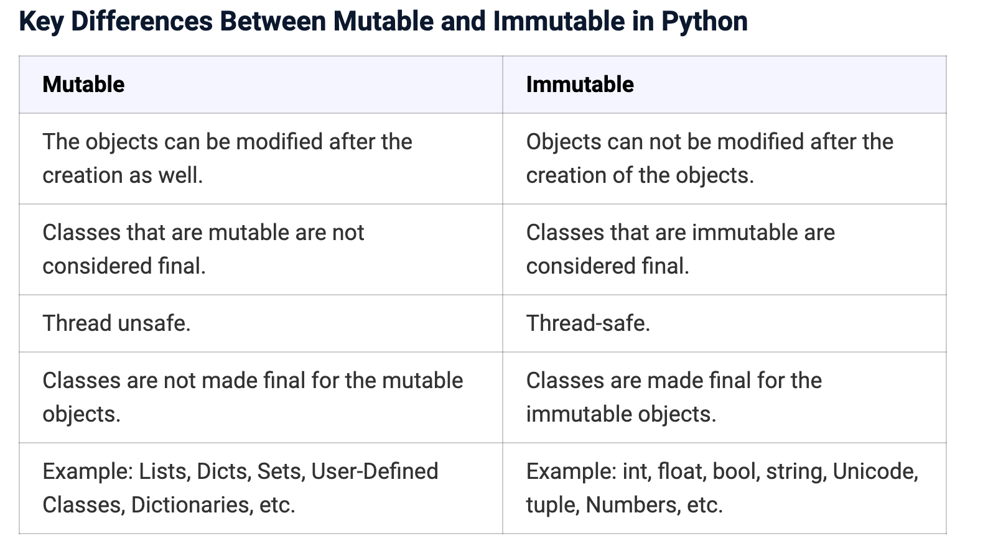Screen dimensions: 983x556
Task: Click the word Python in the heading
Action: click(704, 22)
